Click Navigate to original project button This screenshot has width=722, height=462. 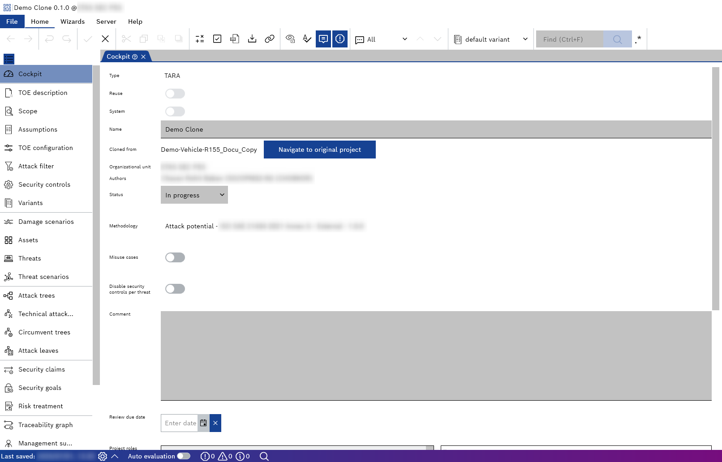[319, 150]
